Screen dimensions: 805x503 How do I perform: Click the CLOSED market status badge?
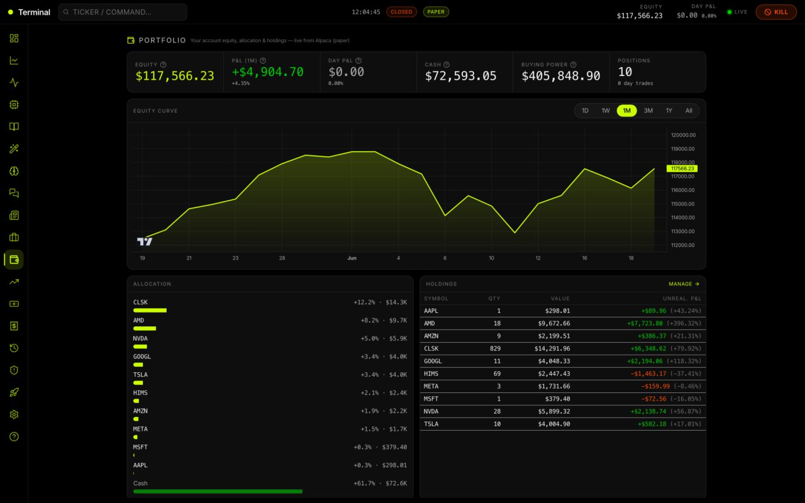click(401, 12)
